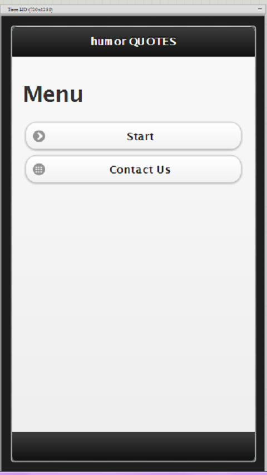Click the humor QUOTES header title
Screen dimensions: 267x475
[x=133, y=41]
